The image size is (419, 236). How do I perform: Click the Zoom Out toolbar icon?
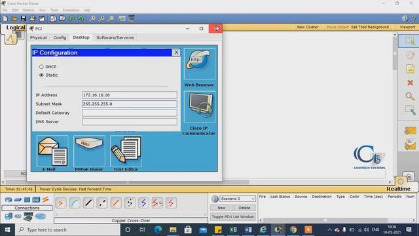click(x=111, y=18)
